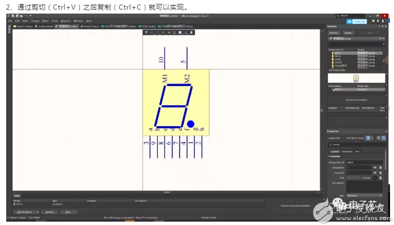Click the Properties panel Search field
The width and height of the screenshot is (394, 225).
pos(357,145)
